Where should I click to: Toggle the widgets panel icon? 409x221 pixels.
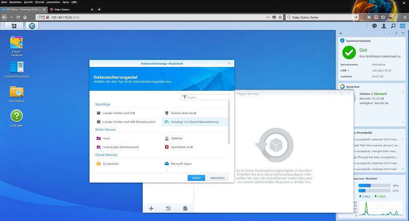tap(402, 26)
